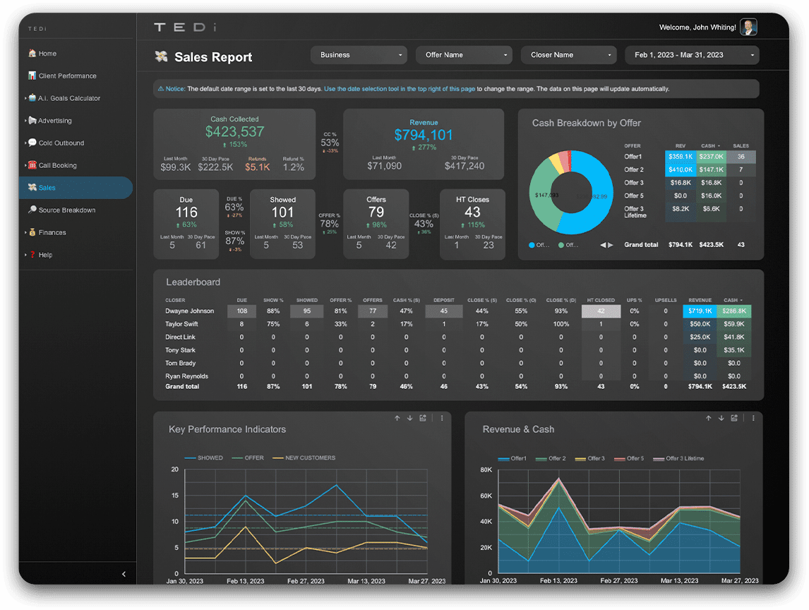Click the Finances money bag icon

pos(32,232)
